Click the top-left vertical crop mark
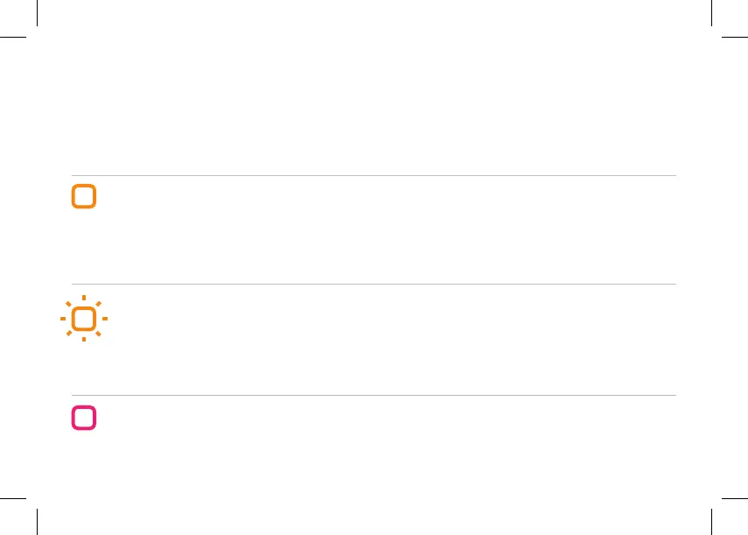This screenshot has height=535, width=748. [x=38, y=13]
